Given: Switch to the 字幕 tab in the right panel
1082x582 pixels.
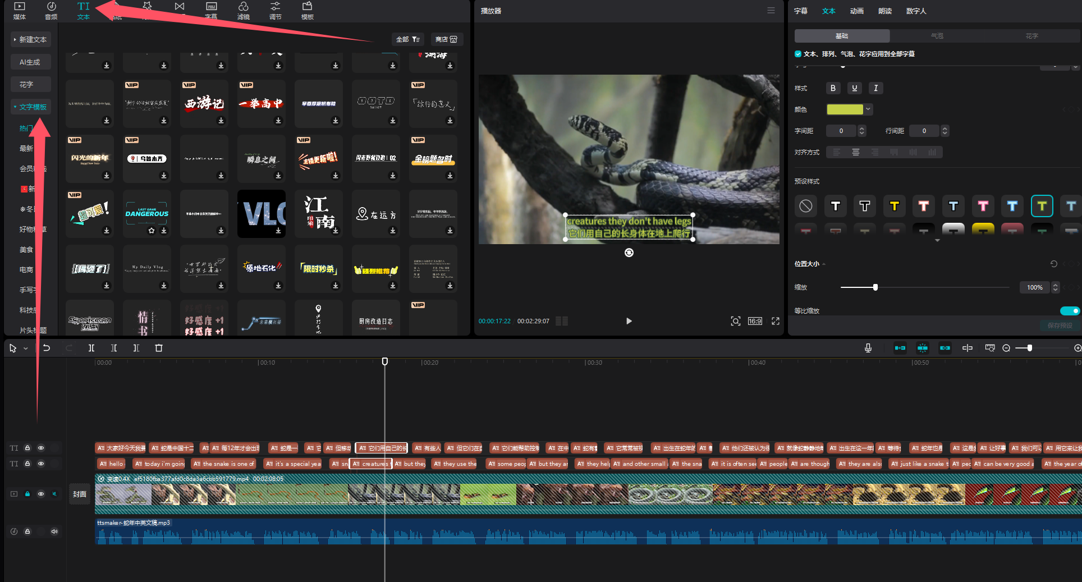Looking at the screenshot, I should (x=801, y=11).
